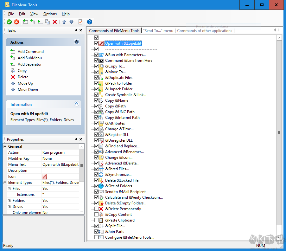This screenshot has width=286, height=251.
Task: Uncheck the &Register DLL checkbox
Action: pyautogui.click(x=97, y=135)
